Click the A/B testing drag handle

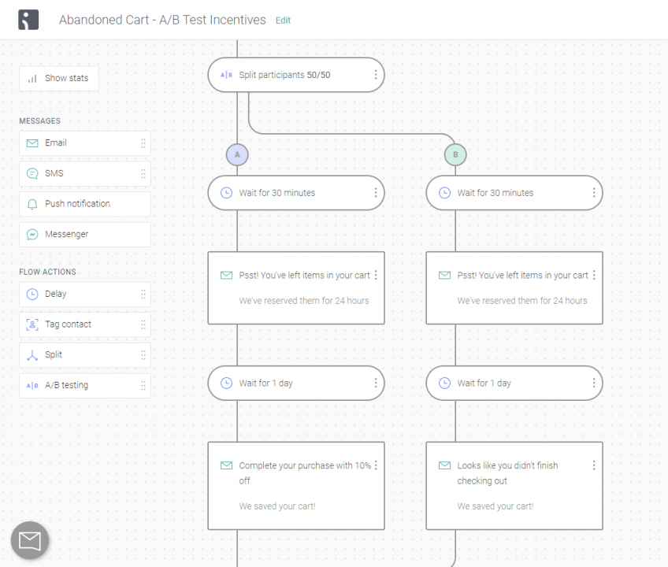click(143, 386)
